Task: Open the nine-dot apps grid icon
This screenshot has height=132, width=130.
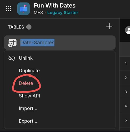Action: coord(9,9)
